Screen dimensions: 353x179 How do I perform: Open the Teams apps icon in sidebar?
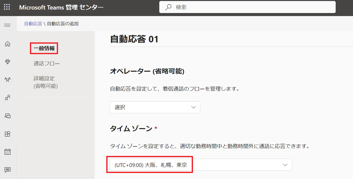(x=8, y=134)
